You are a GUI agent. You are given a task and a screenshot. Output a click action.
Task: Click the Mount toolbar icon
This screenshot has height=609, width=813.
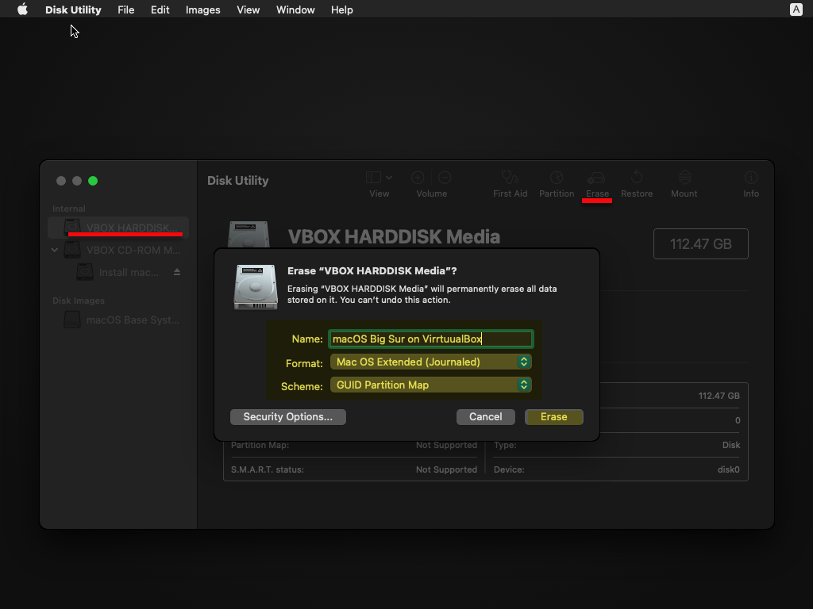tap(685, 178)
